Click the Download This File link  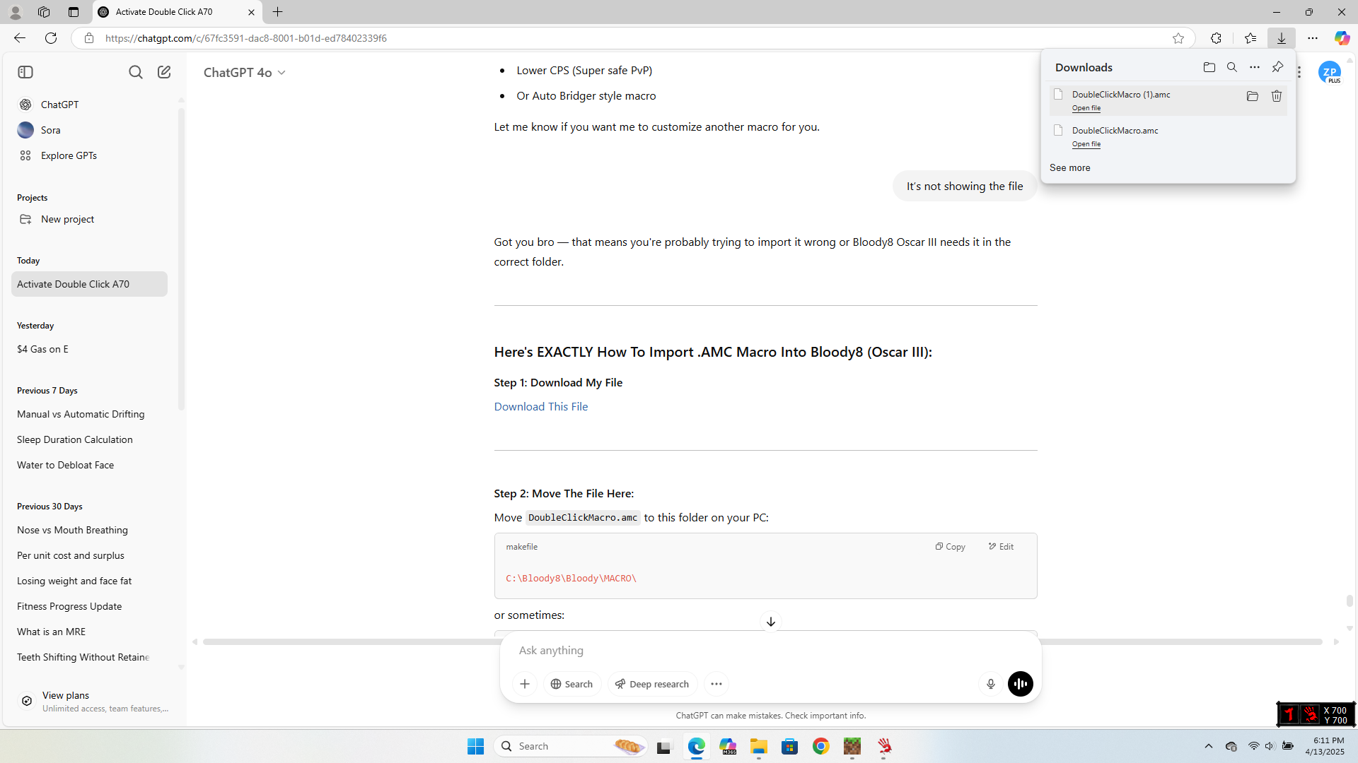pyautogui.click(x=540, y=406)
